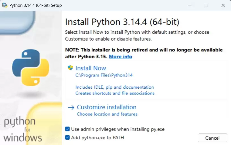The image size is (231, 145).
Task: Click 'Choose location and features' text
Action: click(107, 114)
